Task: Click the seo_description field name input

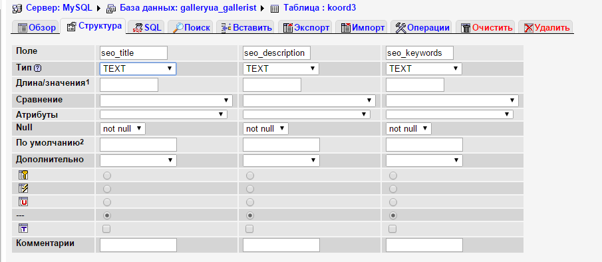Action: pos(277,53)
